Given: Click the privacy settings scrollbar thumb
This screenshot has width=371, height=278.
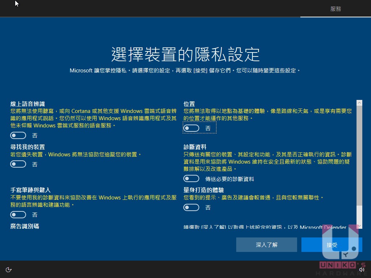Looking at the screenshot, I should pyautogui.click(x=359, y=156).
